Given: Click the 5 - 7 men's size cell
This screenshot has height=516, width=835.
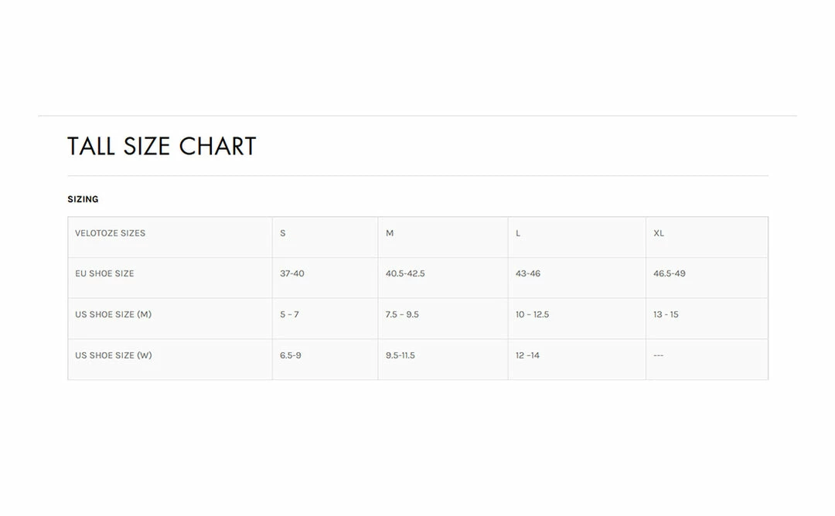Looking at the screenshot, I should (289, 314).
